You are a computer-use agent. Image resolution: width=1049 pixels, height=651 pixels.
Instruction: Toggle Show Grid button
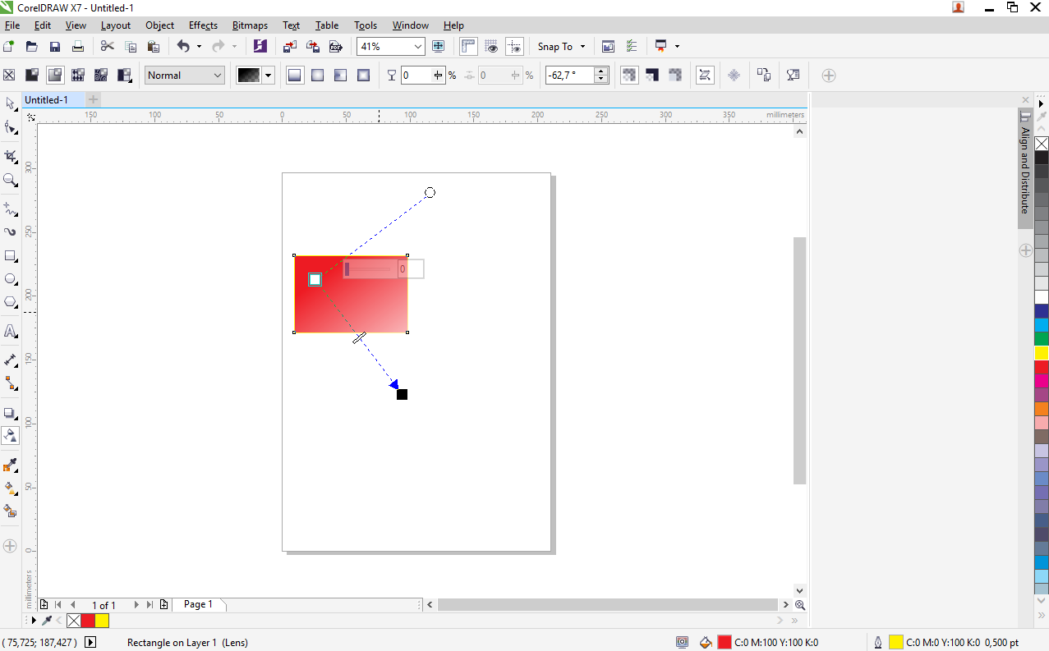tap(491, 47)
